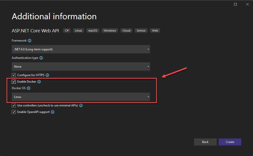Select the macOS project tag
The height and width of the screenshot is (156, 253).
(93, 30)
